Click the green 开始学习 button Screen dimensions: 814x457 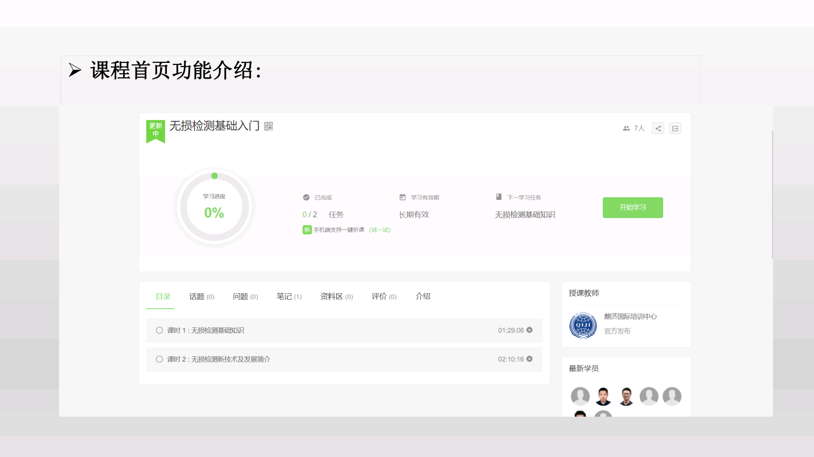point(632,207)
